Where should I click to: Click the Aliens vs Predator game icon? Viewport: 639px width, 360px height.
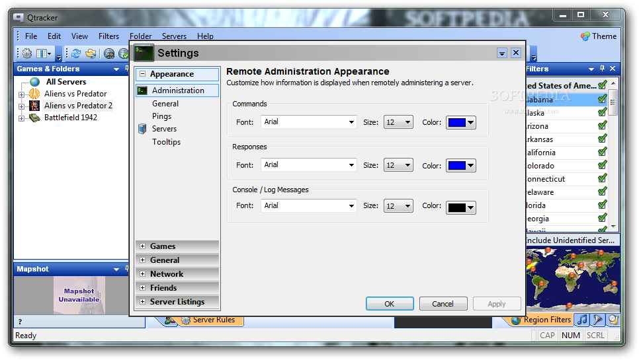point(34,94)
